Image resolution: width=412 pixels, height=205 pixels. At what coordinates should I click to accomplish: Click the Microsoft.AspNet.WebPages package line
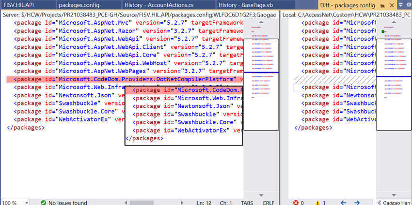coord(128,71)
